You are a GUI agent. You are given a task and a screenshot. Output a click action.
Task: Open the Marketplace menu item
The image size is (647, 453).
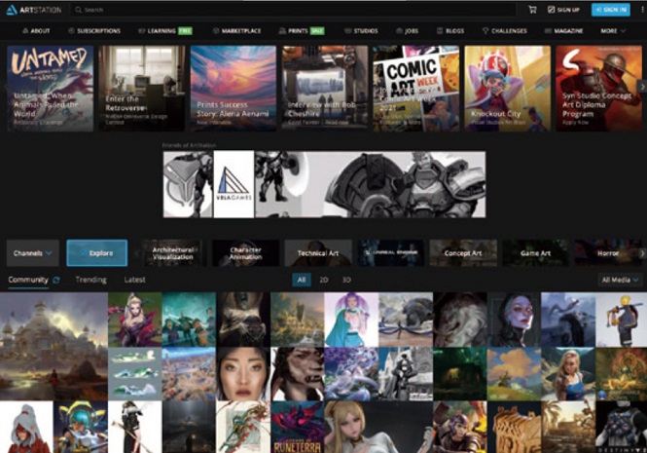(x=236, y=30)
